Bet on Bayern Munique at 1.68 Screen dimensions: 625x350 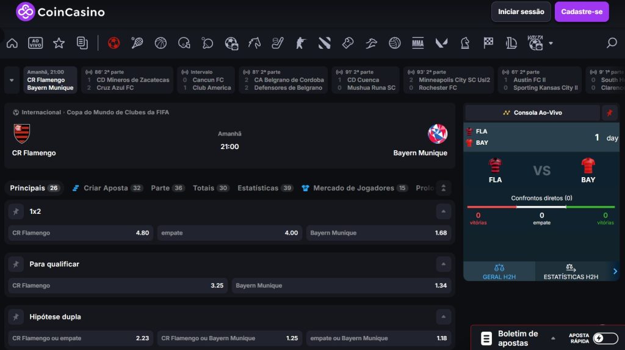pos(378,233)
